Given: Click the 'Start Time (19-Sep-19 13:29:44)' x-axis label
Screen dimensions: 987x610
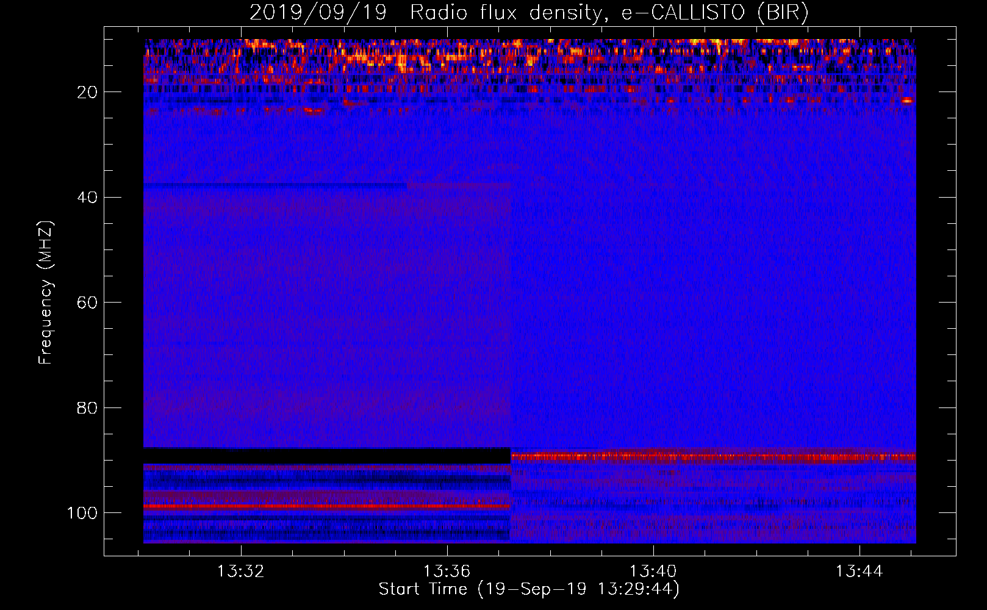Looking at the screenshot, I should click(529, 589).
